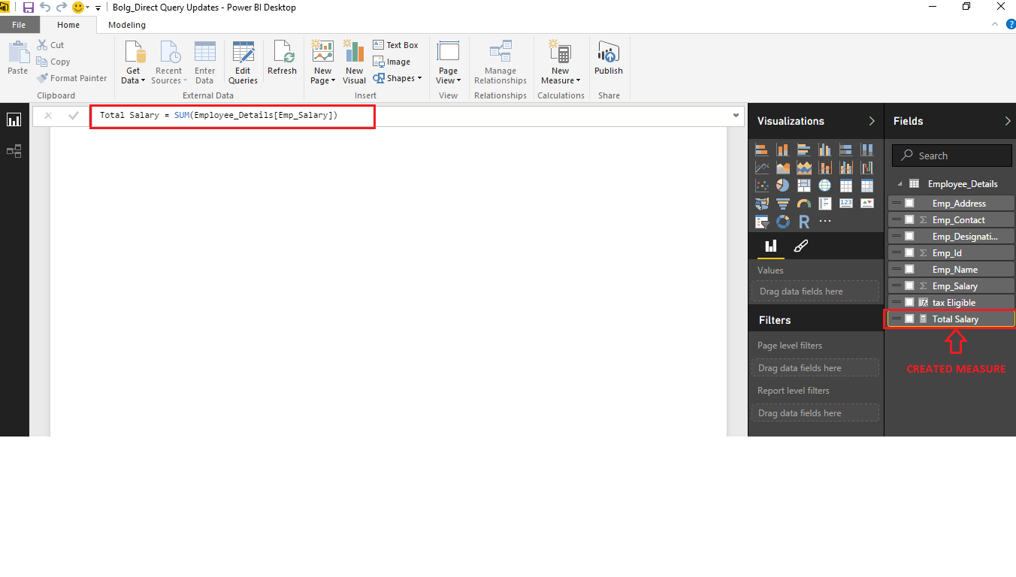This screenshot has width=1016, height=577.
Task: Click the Save icon in title bar
Action: point(29,8)
